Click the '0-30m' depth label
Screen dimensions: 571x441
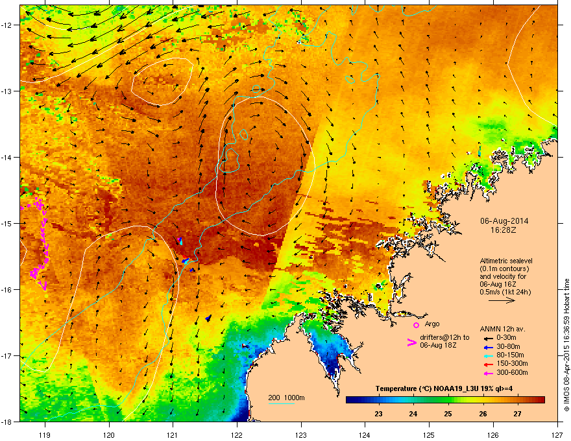pyautogui.click(x=507, y=338)
